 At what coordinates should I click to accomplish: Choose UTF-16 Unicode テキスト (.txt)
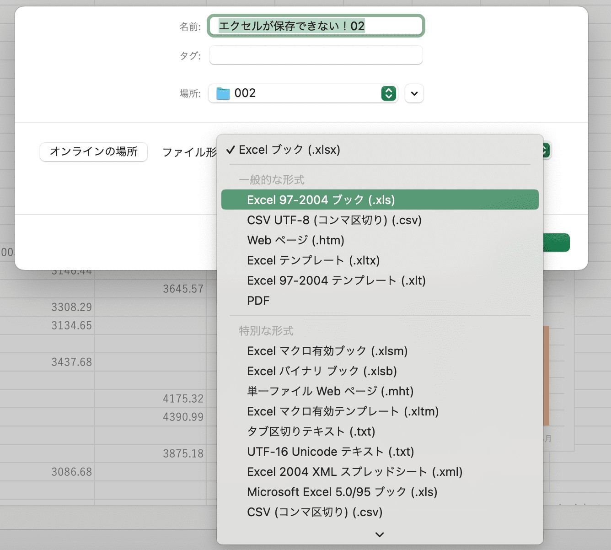380,452
